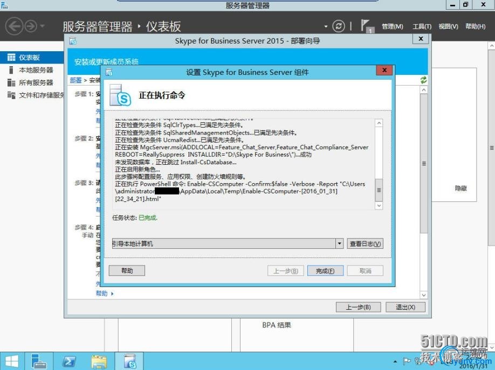Click the Server Manager refresh icon

tap(339, 26)
